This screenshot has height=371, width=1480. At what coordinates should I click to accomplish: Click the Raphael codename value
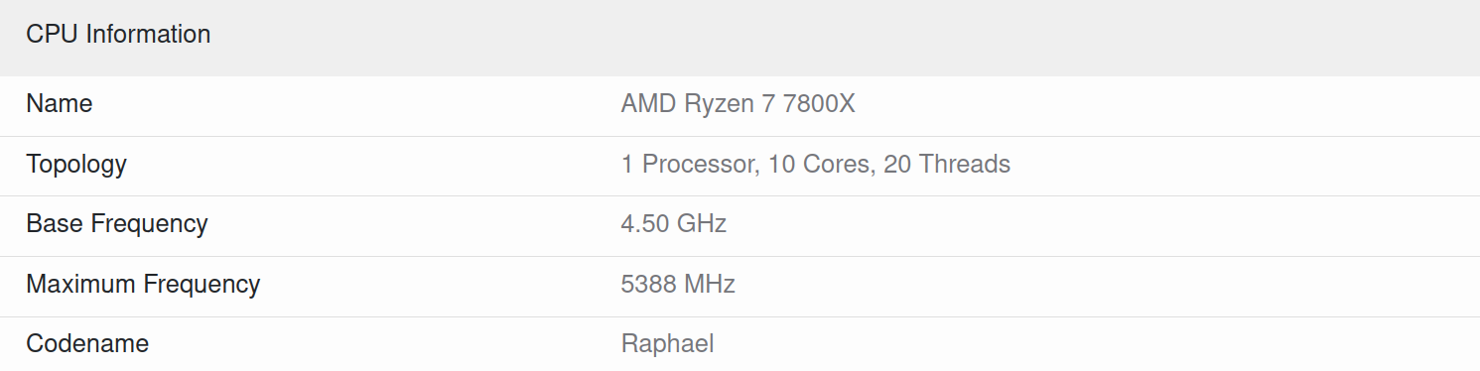click(x=668, y=344)
